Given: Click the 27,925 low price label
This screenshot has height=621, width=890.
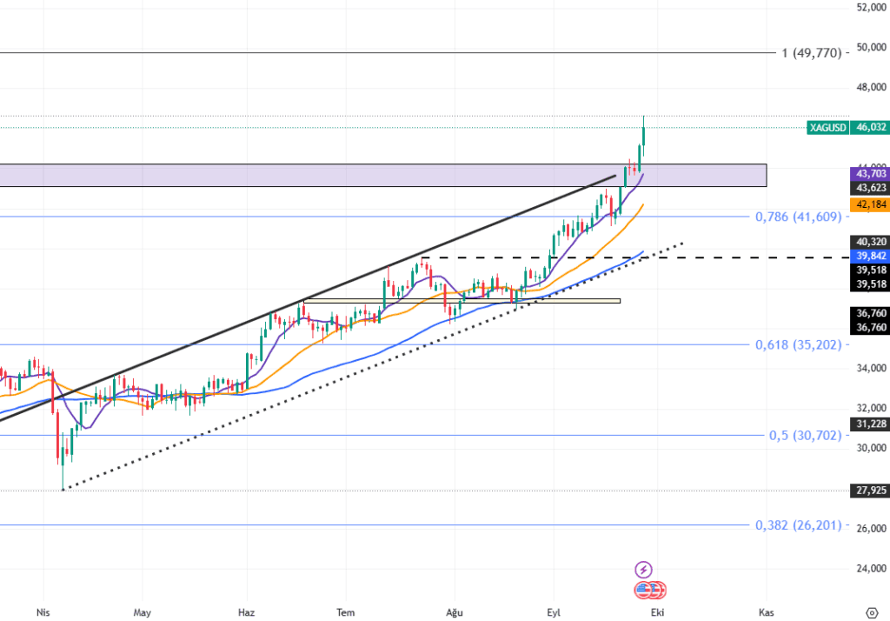Looking at the screenshot, I should (870, 491).
